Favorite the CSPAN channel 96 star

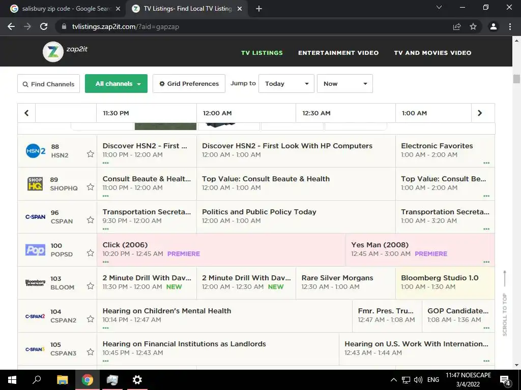tap(91, 220)
